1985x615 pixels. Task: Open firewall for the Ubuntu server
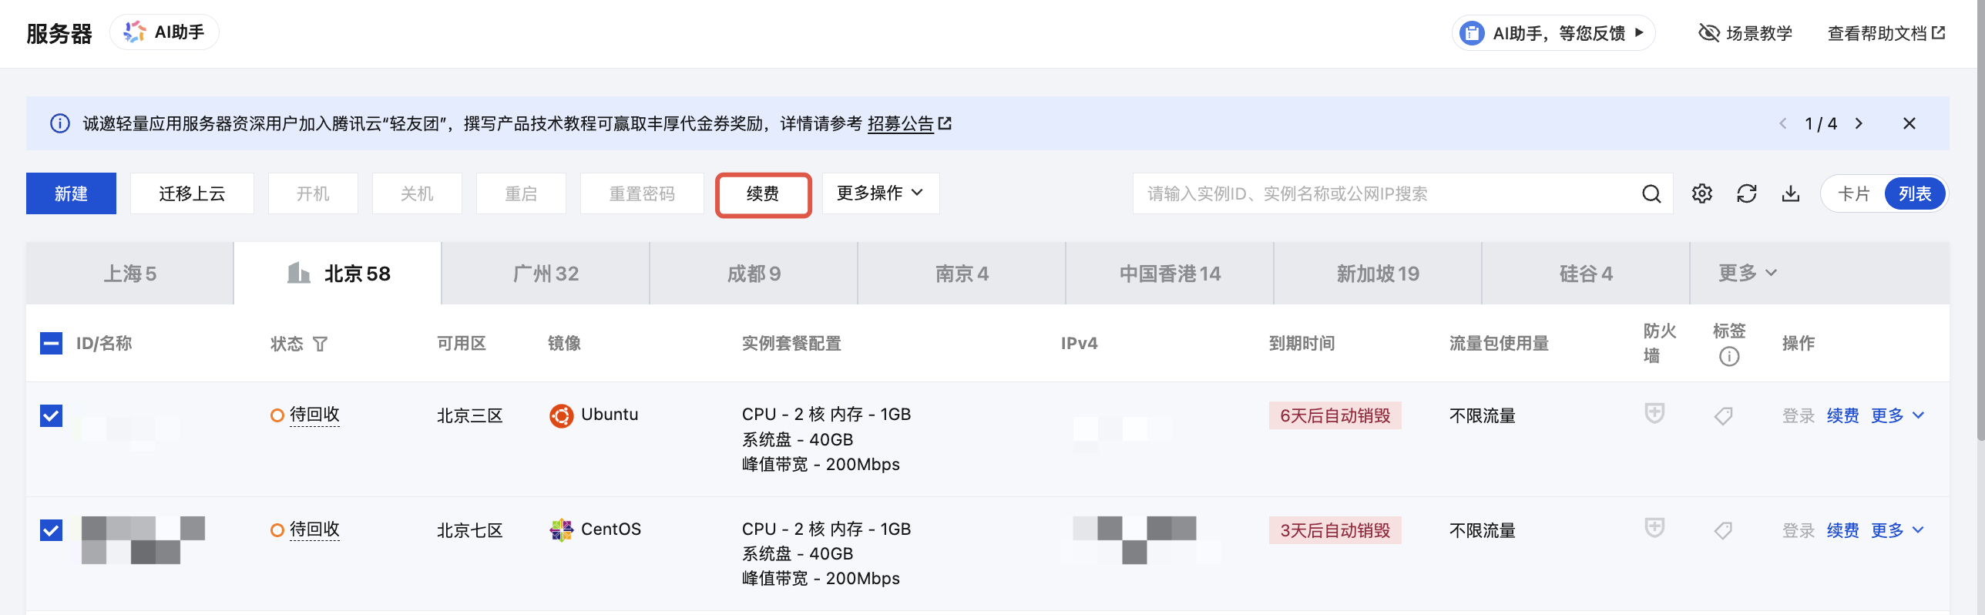[1654, 414]
